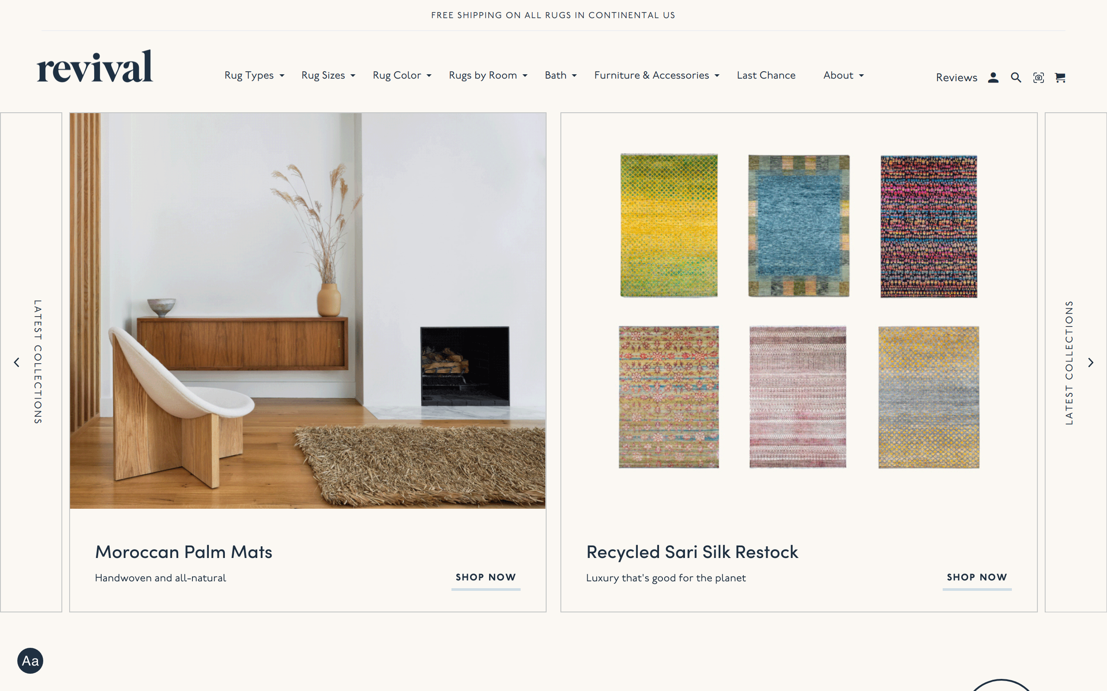1107x691 pixels.
Task: Select the blue bordered rug thumbnail
Action: click(x=799, y=226)
